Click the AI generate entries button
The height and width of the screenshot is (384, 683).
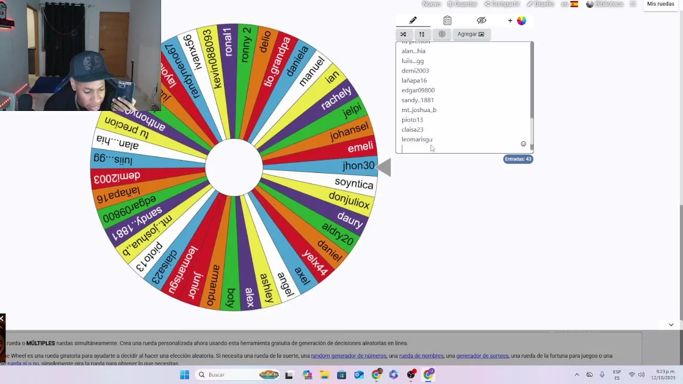(x=442, y=34)
